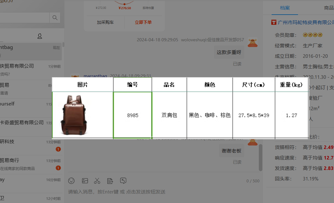Switch to the 档案 tab
Image resolution: width=334 pixels, height=203 pixels.
click(285, 8)
